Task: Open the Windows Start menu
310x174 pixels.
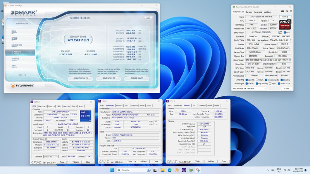Action: [112, 170]
